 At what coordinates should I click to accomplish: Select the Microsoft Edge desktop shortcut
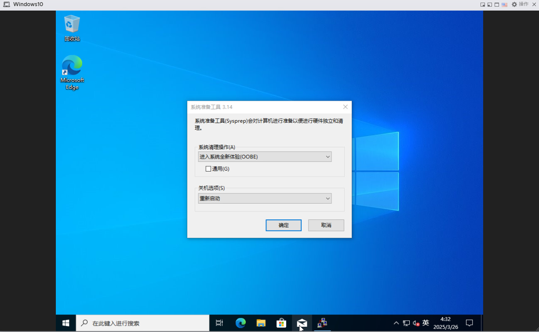(72, 72)
